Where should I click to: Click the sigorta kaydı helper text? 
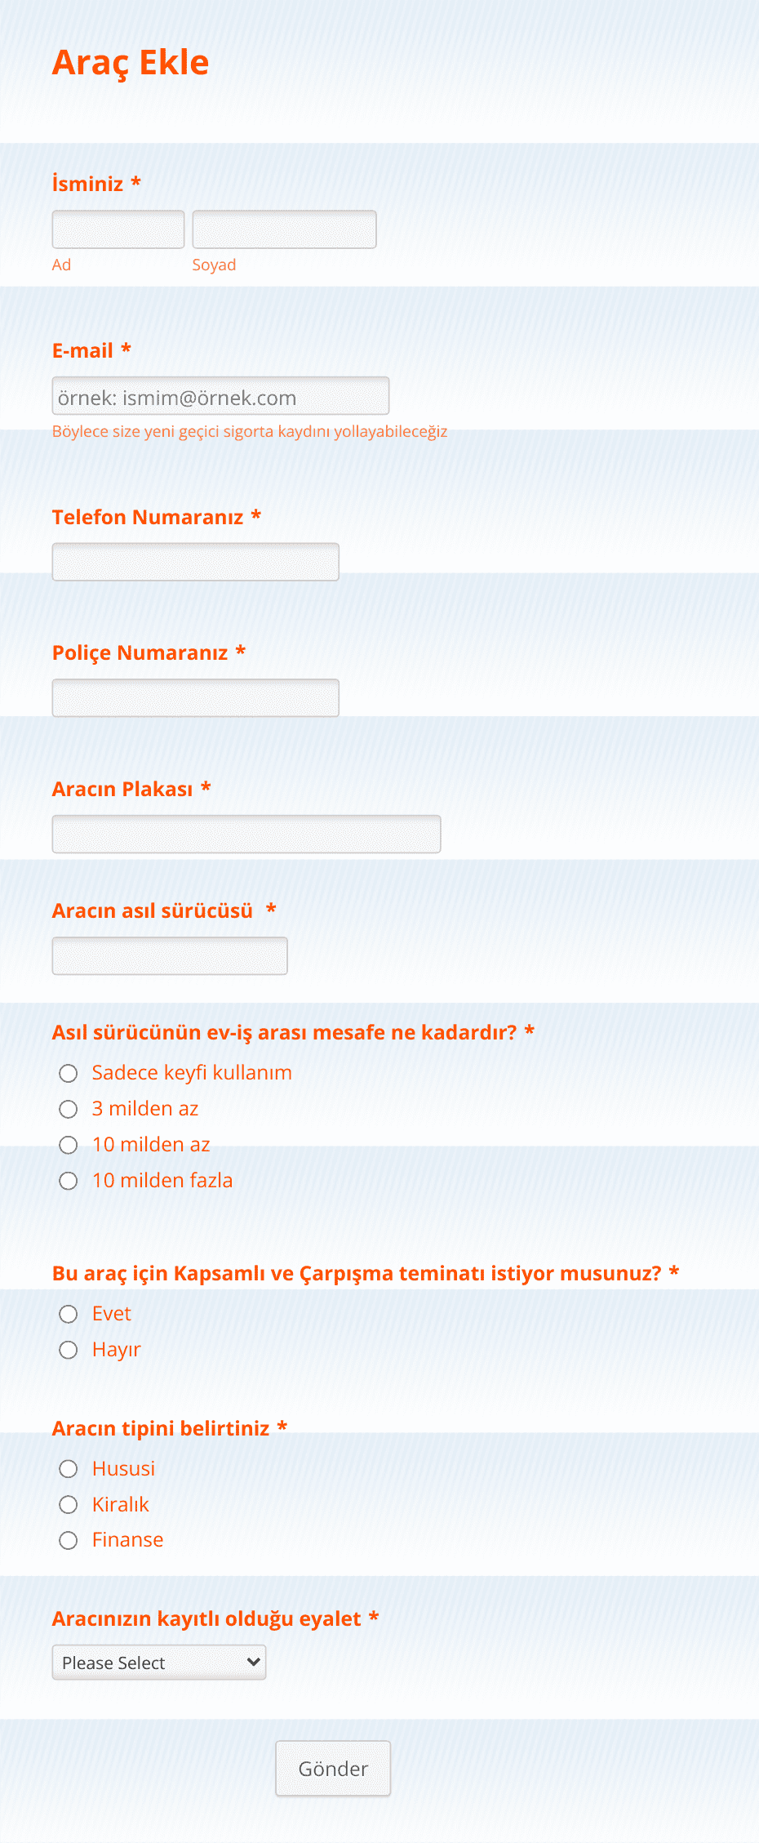[x=250, y=432]
